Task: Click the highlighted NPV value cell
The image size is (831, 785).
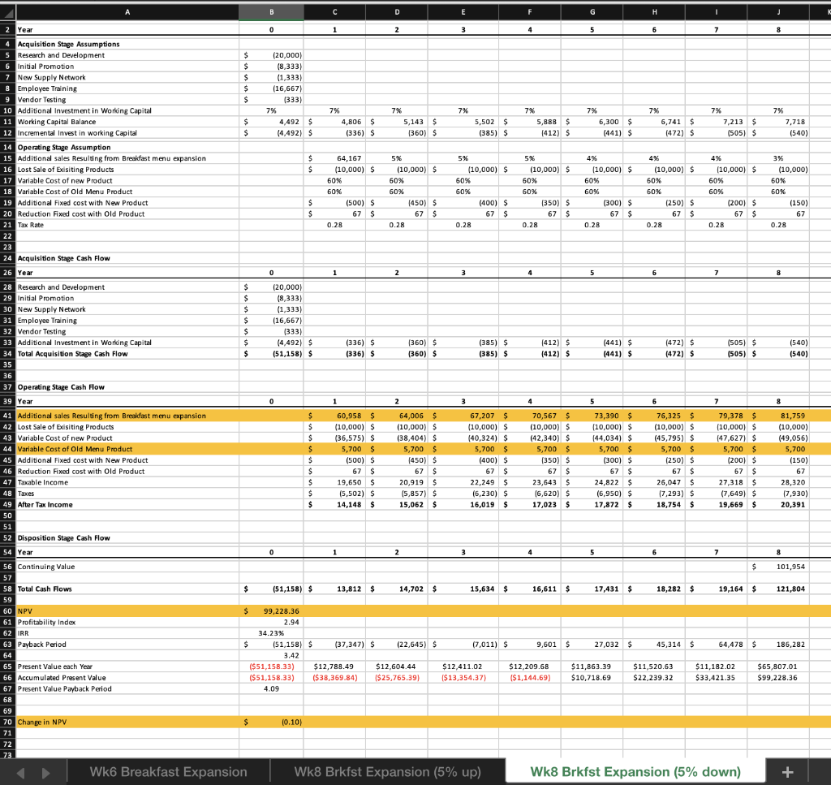Action: pos(271,611)
